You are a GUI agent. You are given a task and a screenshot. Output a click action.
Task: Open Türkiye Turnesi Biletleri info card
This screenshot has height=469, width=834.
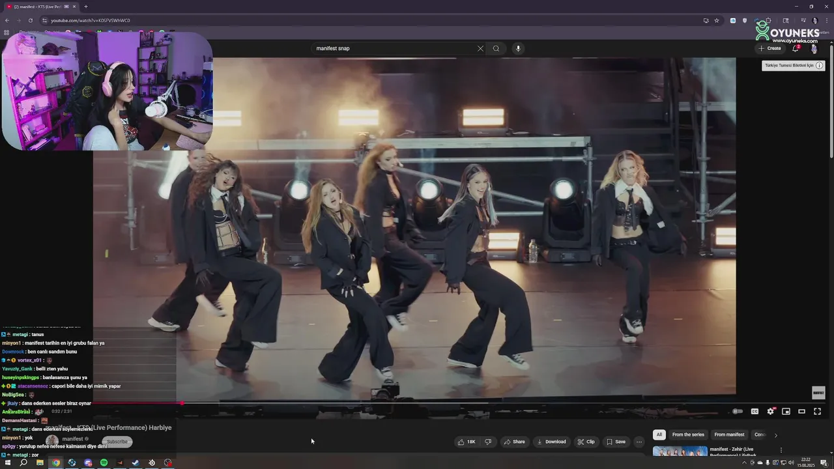pos(794,65)
